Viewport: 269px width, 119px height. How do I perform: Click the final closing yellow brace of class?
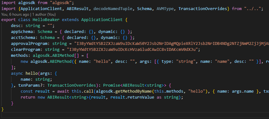pos(3,109)
